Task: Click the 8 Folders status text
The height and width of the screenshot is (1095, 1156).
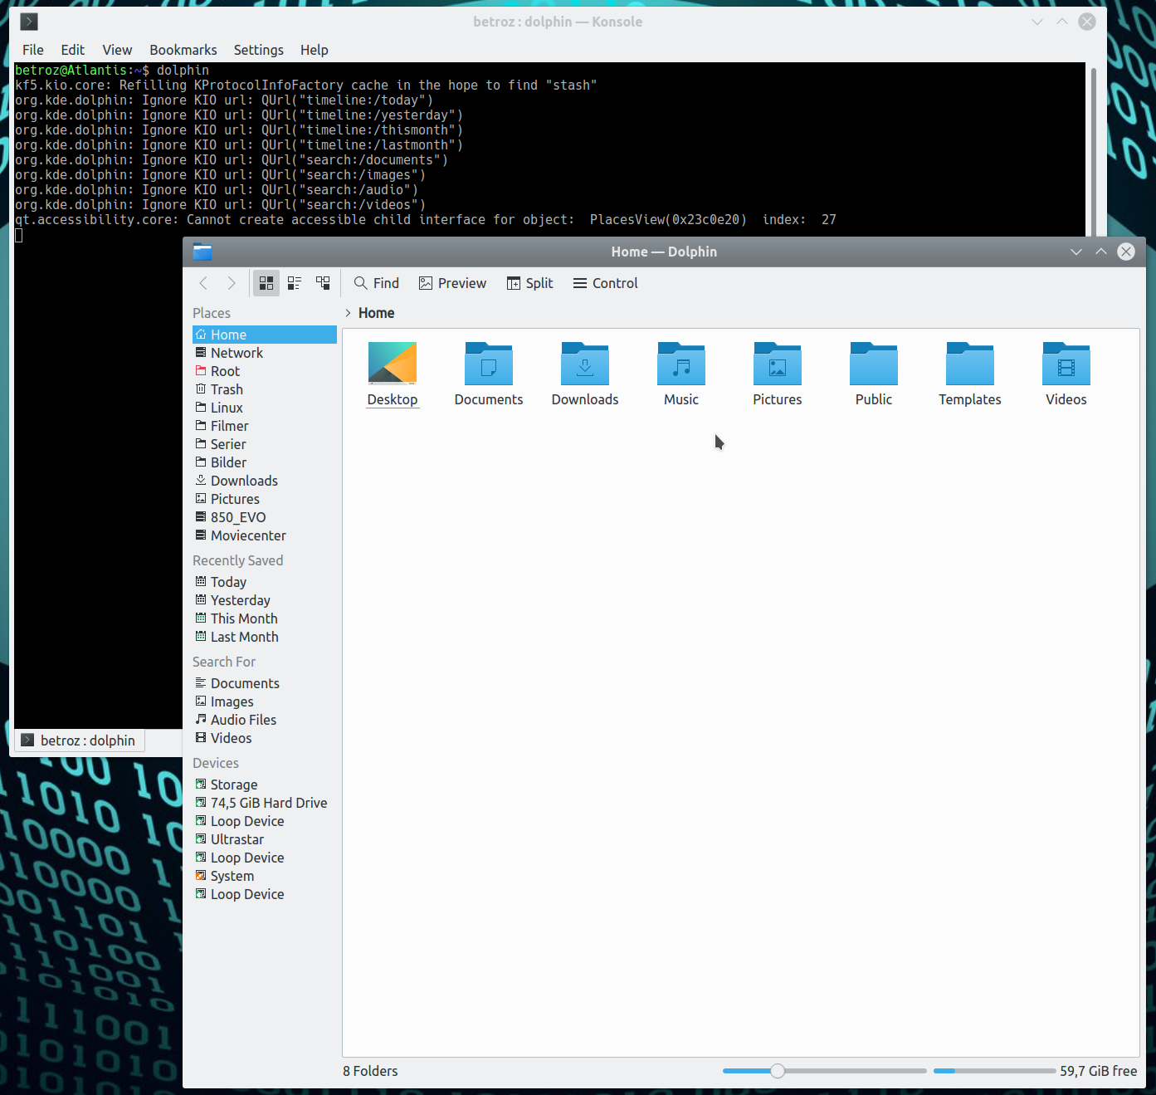Action: coord(370,1071)
